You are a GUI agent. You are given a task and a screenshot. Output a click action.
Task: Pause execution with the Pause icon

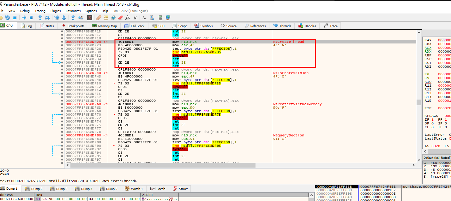pos(31,18)
